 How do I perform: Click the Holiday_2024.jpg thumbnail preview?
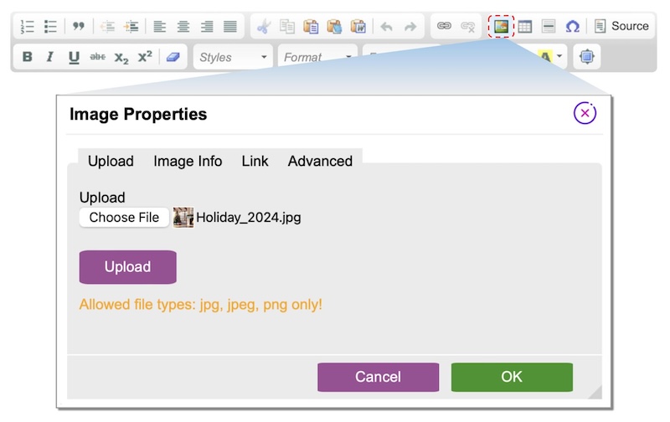pyautogui.click(x=183, y=218)
